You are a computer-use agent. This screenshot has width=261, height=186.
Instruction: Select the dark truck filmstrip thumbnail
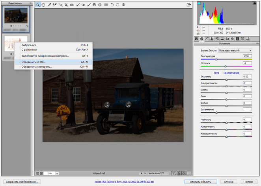click(x=16, y=15)
